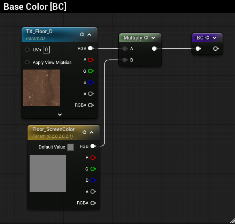Screen dimensions: 235x224
Task: Click the TX_Floor_D RGBA output pin
Action: pyautogui.click(x=91, y=105)
